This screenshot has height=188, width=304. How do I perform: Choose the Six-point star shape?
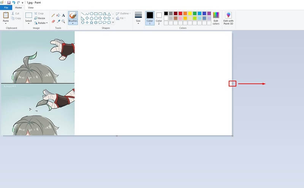tap(96, 22)
